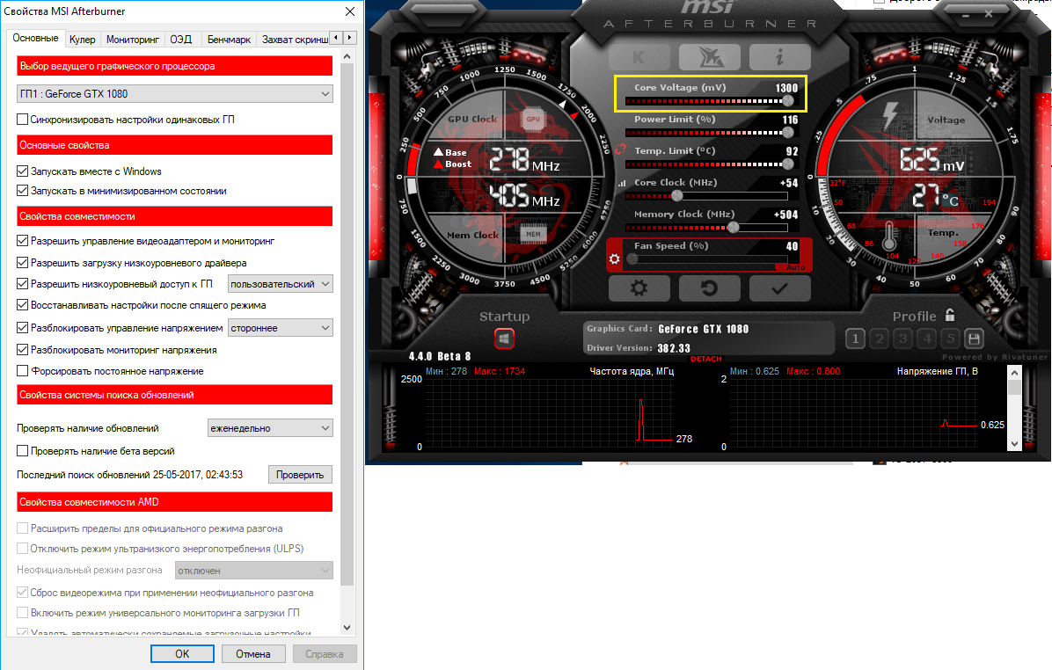Select profile slot 5
Image resolution: width=1052 pixels, height=670 pixels.
[x=951, y=339]
